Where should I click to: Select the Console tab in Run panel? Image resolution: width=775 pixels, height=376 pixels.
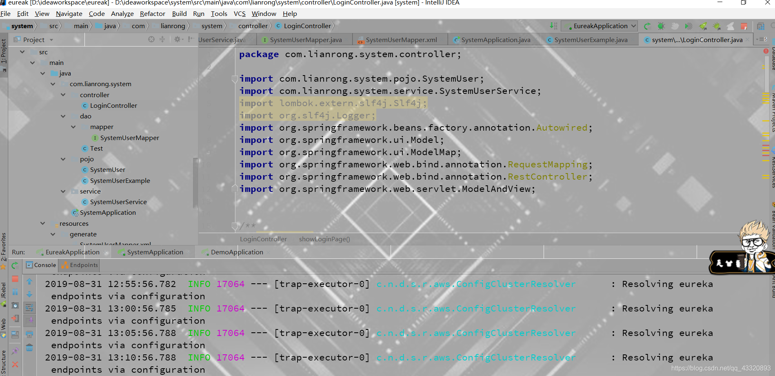41,265
